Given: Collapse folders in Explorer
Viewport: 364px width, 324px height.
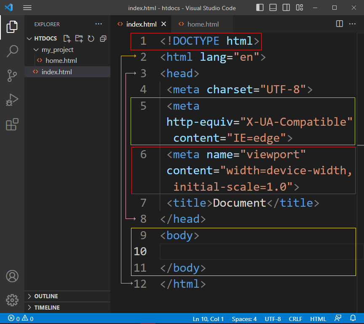Looking at the screenshot, I should pos(103,38).
